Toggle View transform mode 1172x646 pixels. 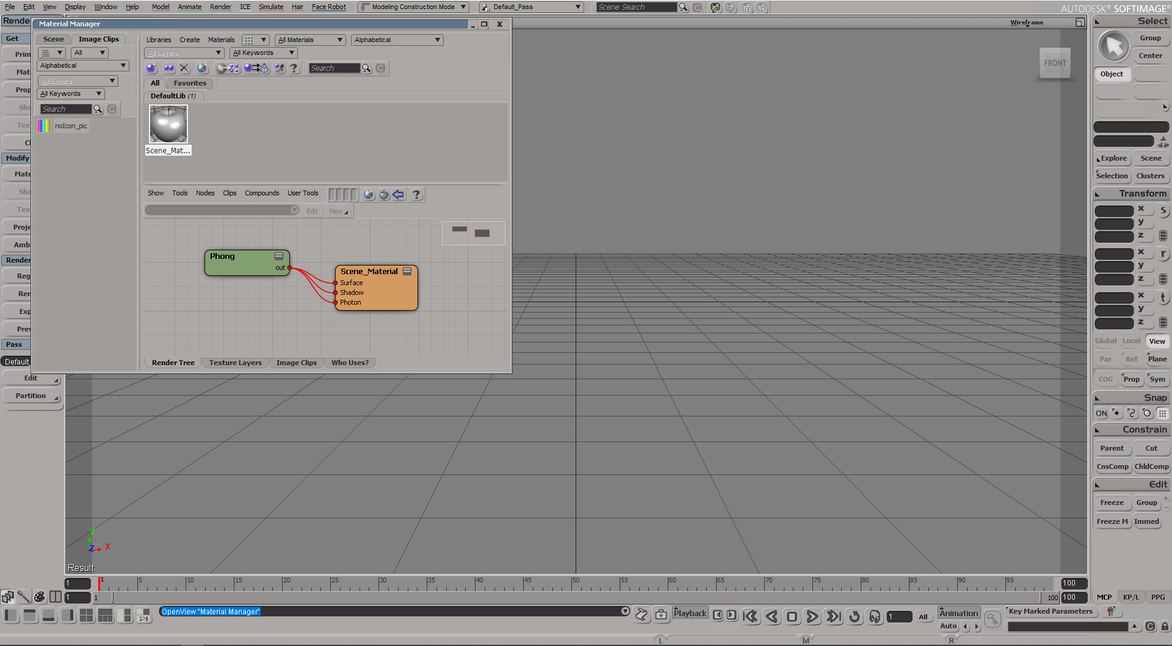click(x=1157, y=341)
